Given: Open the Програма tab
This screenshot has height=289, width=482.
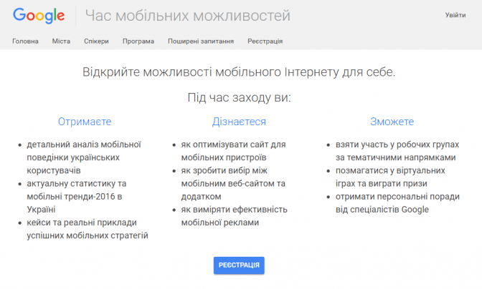Looking at the screenshot, I should (138, 41).
